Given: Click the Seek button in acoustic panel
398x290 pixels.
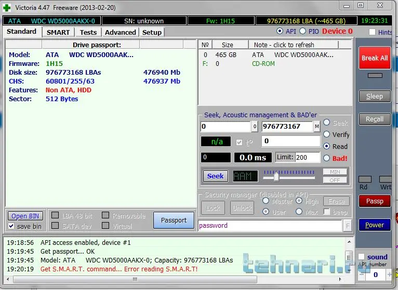Looking at the screenshot, I should pos(215,176).
